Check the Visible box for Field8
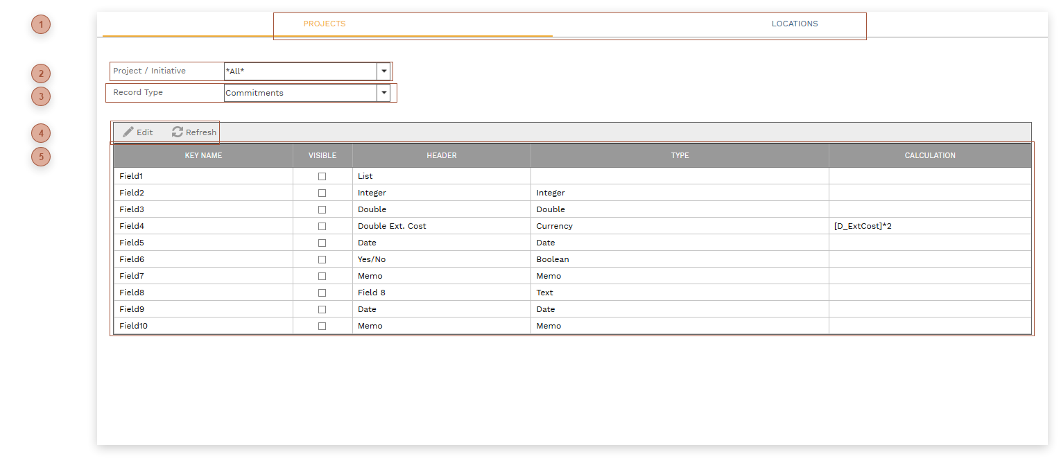The height and width of the screenshot is (461, 1061). click(x=322, y=292)
